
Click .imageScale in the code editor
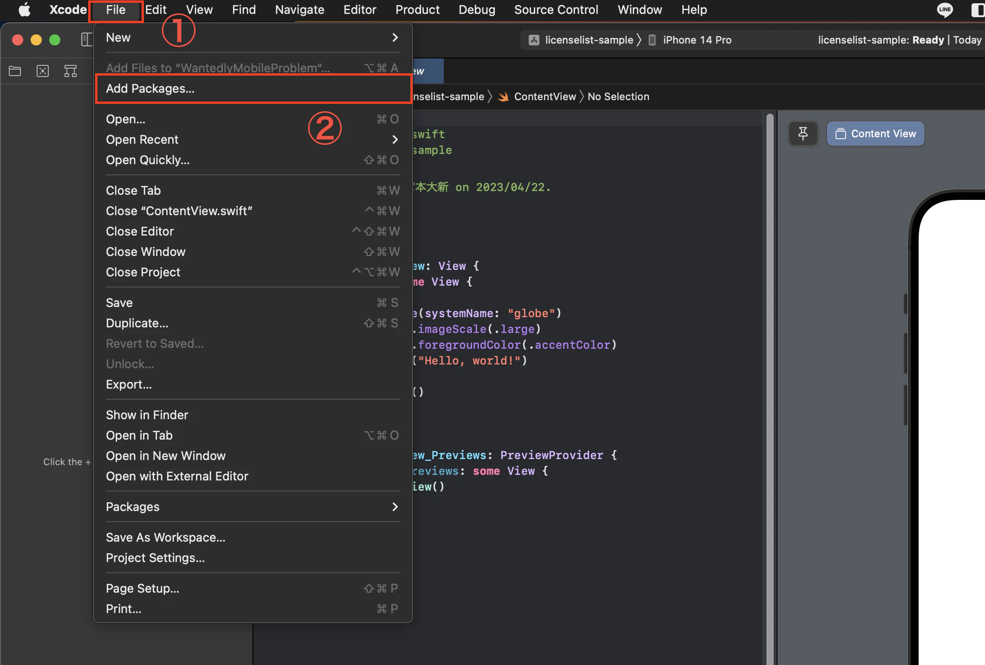coord(449,329)
